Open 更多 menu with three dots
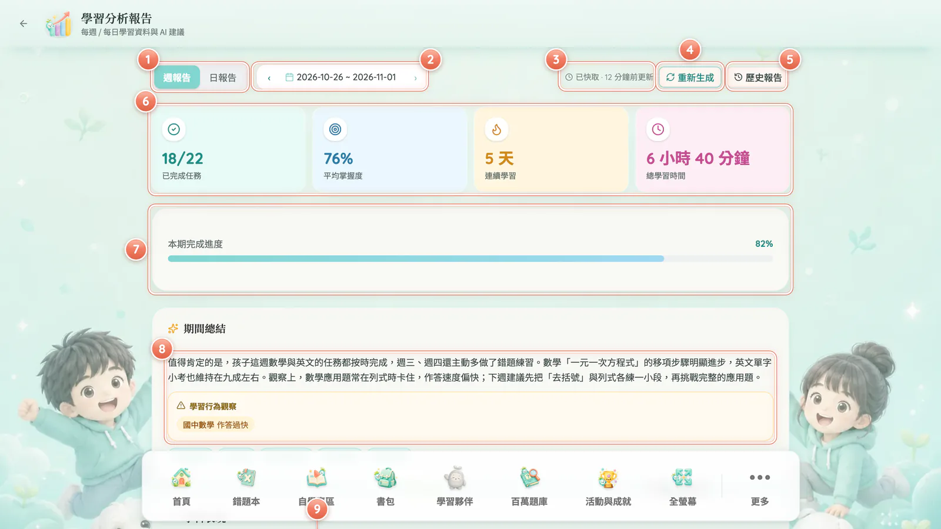 [x=760, y=487]
